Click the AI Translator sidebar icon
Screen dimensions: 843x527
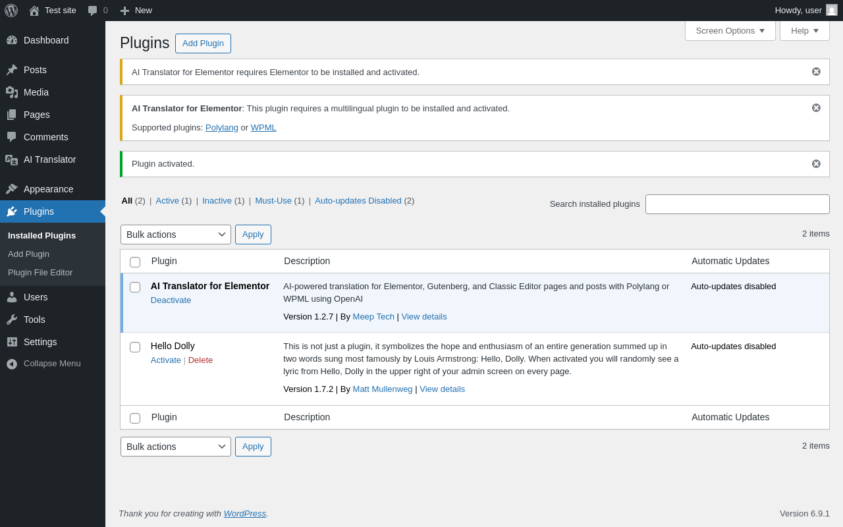point(12,159)
